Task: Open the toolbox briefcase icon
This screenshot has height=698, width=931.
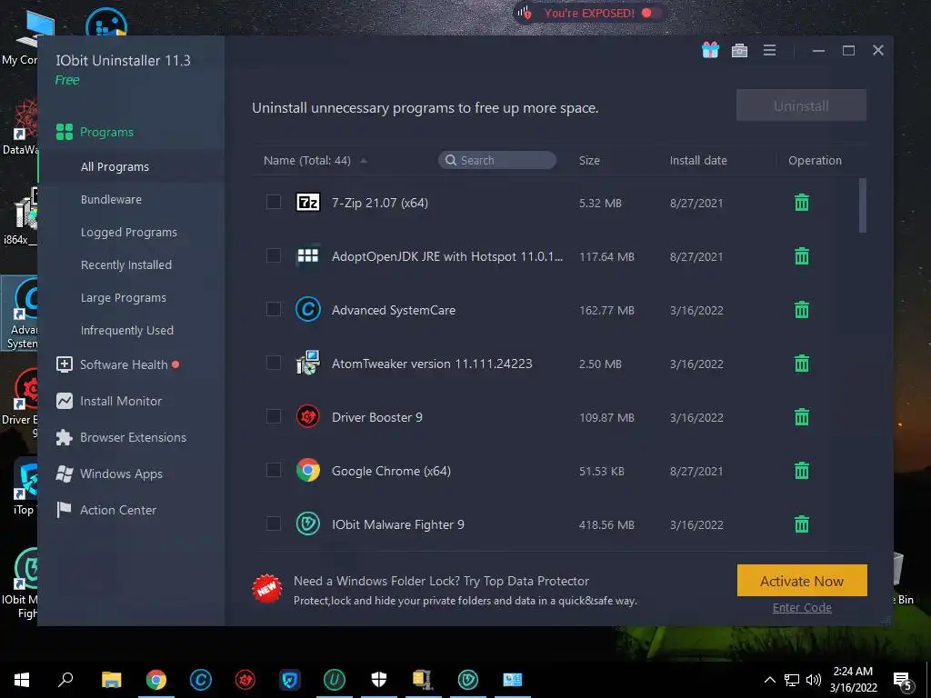Action: coord(739,51)
